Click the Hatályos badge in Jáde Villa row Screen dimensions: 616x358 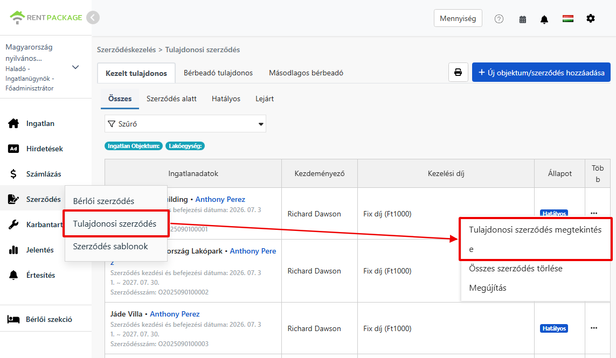(554, 328)
